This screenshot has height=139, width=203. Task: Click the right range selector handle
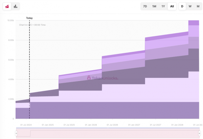(199, 133)
